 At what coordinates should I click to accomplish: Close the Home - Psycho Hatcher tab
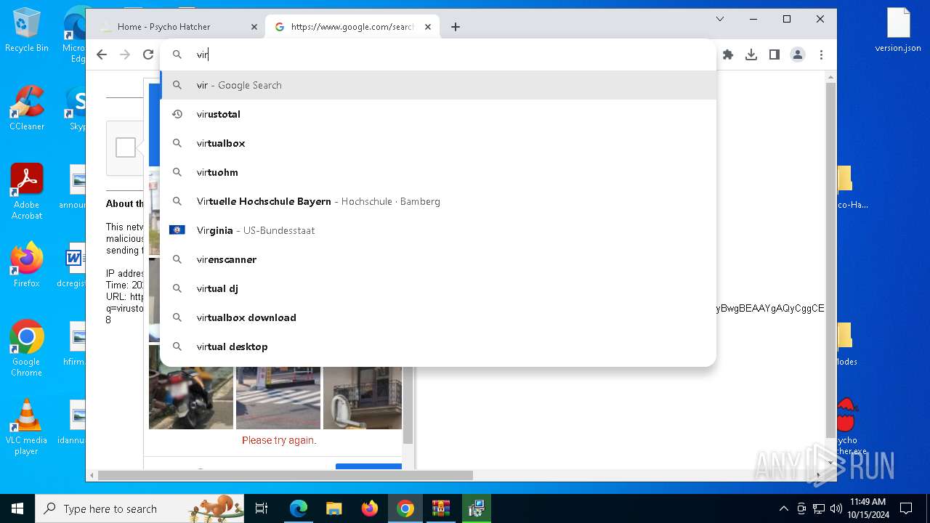coord(254,27)
